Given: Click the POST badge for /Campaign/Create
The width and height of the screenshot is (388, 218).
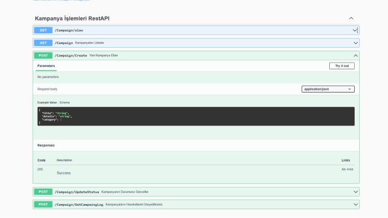Looking at the screenshot, I should pos(43,55).
